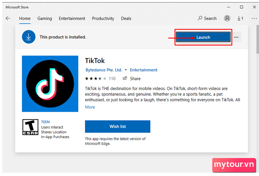Click the blue installed download icon
This screenshot has height=176, width=259.
[x=28, y=37]
